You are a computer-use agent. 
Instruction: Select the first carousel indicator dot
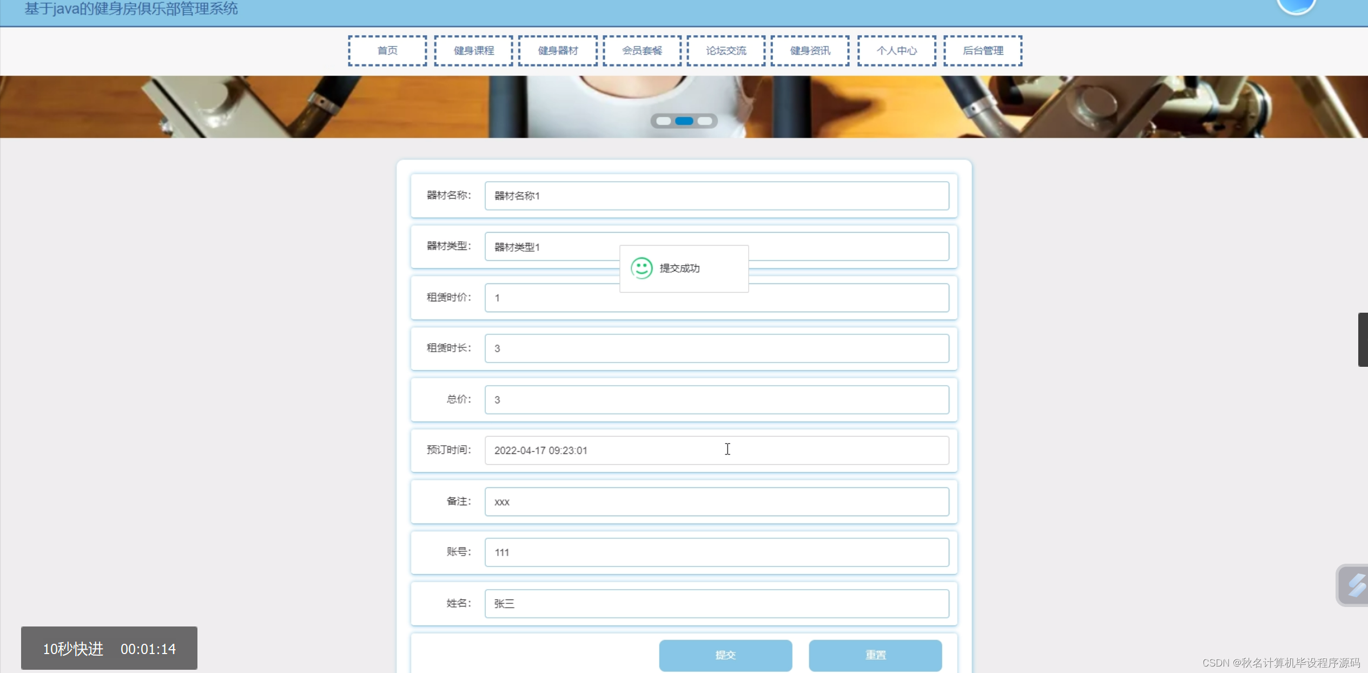click(x=664, y=121)
